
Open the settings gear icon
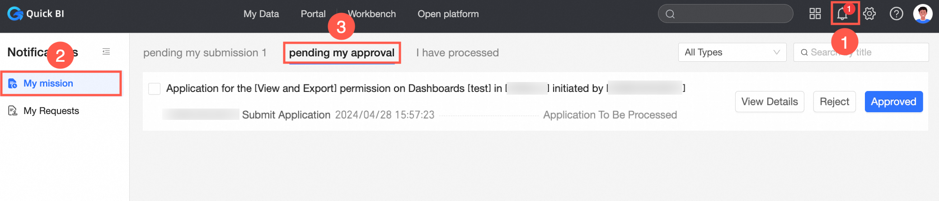pos(869,14)
